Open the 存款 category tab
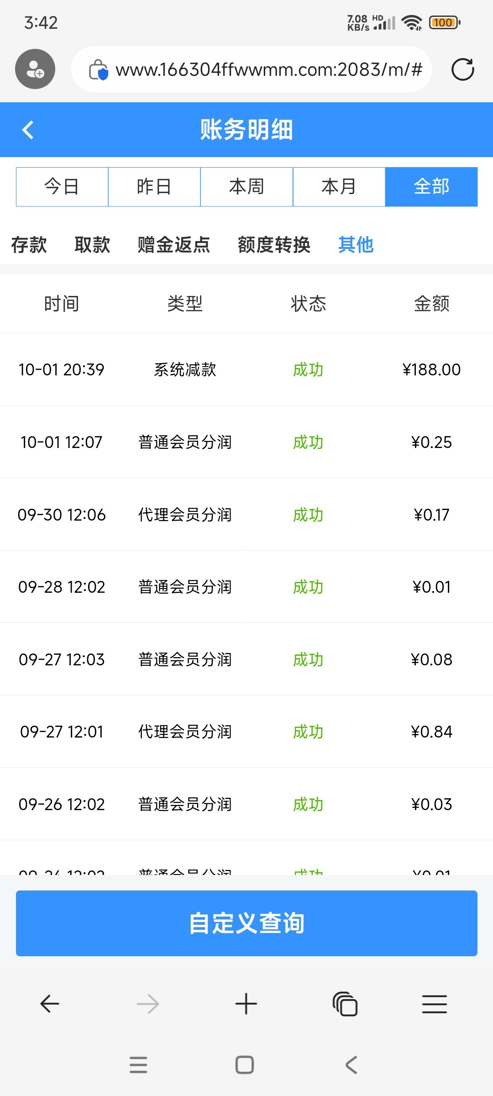The image size is (493, 1096). point(29,245)
